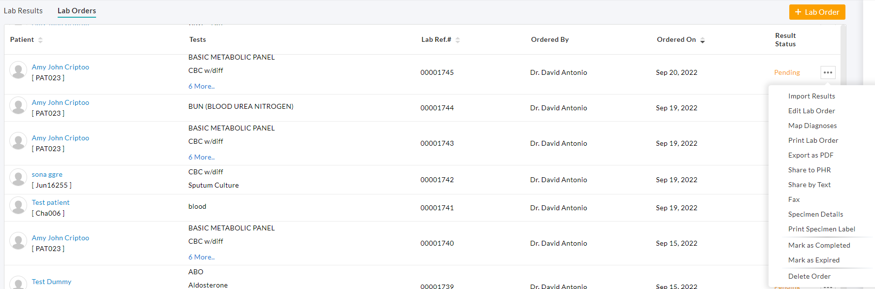This screenshot has height=289, width=875.
Task: Click the three-dots menu for order 00001745
Action: click(828, 72)
